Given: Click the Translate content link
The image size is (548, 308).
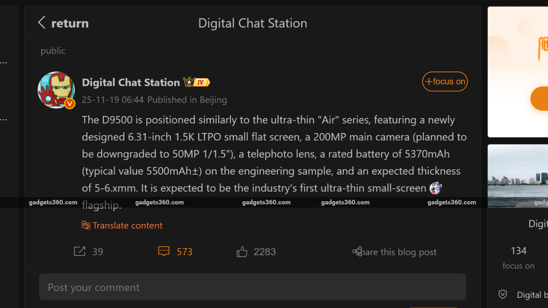Looking at the screenshot, I should 127,225.
